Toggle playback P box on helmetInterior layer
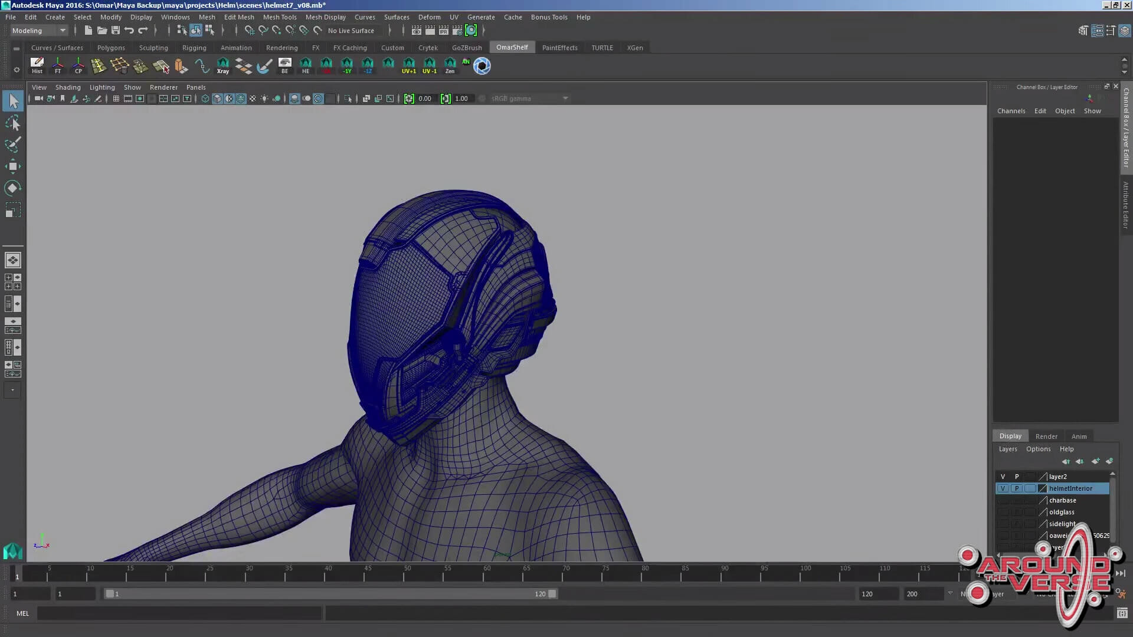The image size is (1133, 637). click(x=1016, y=488)
